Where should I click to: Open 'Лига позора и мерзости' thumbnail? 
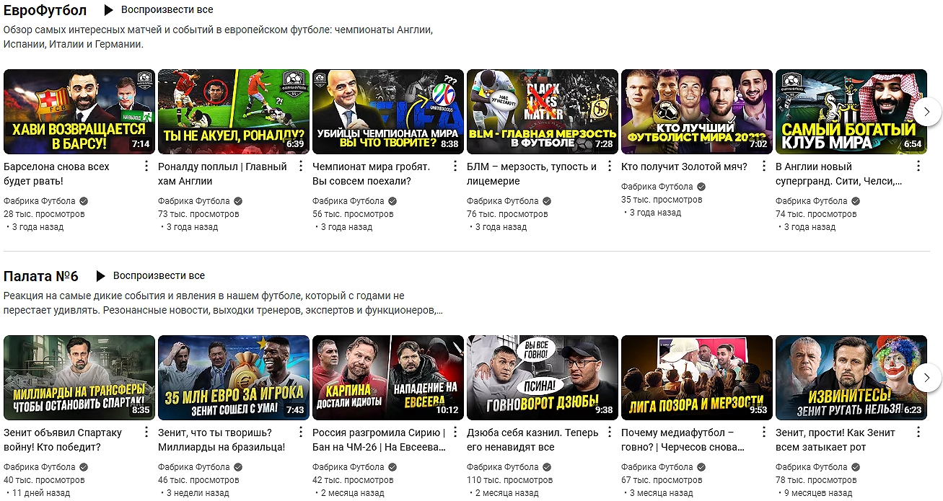tap(696, 378)
